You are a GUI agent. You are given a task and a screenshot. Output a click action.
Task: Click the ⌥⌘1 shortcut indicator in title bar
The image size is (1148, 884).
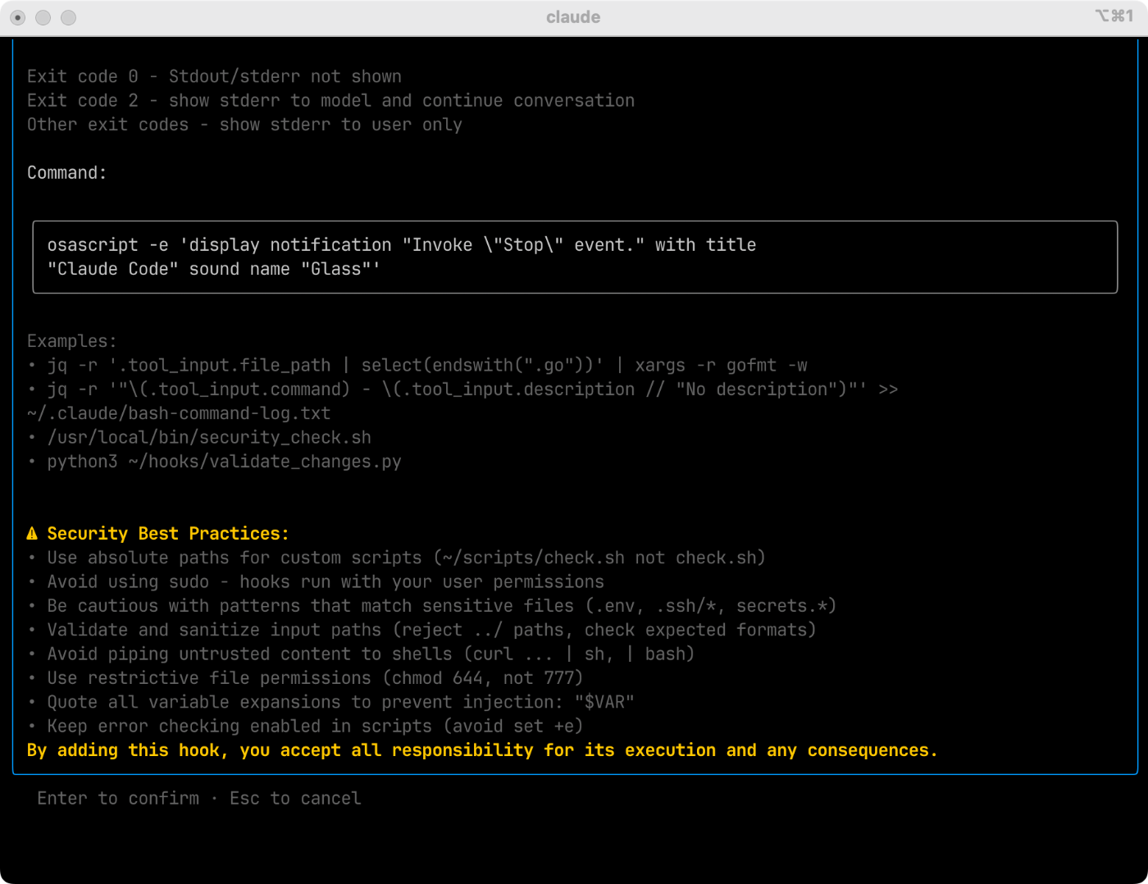pyautogui.click(x=1114, y=16)
